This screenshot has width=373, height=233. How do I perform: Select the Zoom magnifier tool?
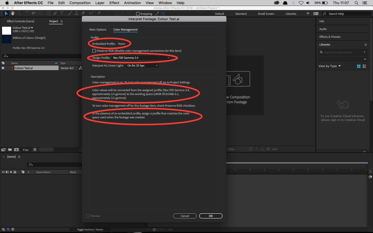19,13
